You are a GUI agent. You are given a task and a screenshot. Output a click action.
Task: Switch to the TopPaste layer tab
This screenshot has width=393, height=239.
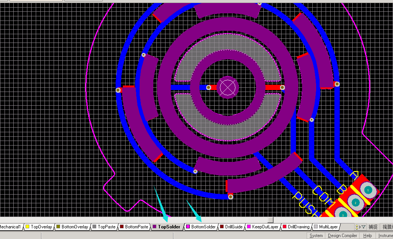106,227
